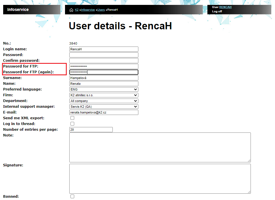Check the Banned checkbox
The height and width of the screenshot is (200, 275).
(x=72, y=197)
